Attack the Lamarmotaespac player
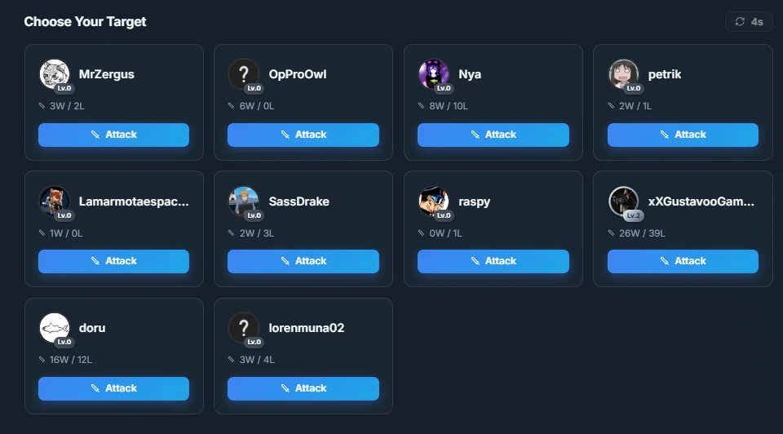The width and height of the screenshot is (783, 434). (114, 261)
